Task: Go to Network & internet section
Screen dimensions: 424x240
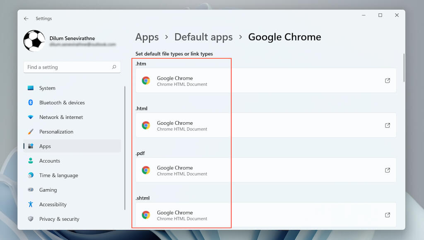Action: tap(61, 117)
